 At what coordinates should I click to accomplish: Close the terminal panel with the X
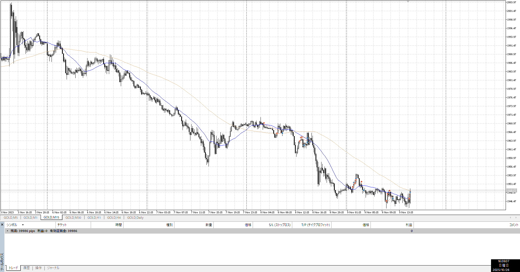point(2,225)
